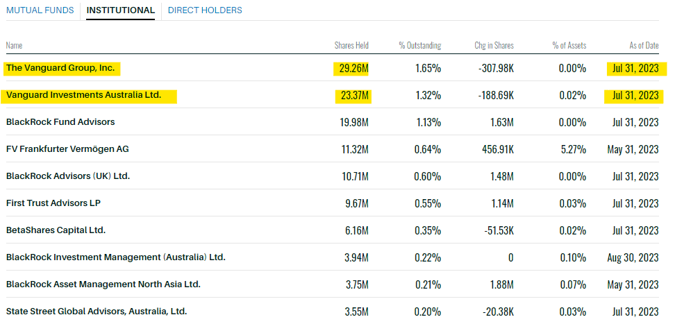This screenshot has height=324, width=675.
Task: Click the 0.64% outstanding value
Action: (428, 149)
